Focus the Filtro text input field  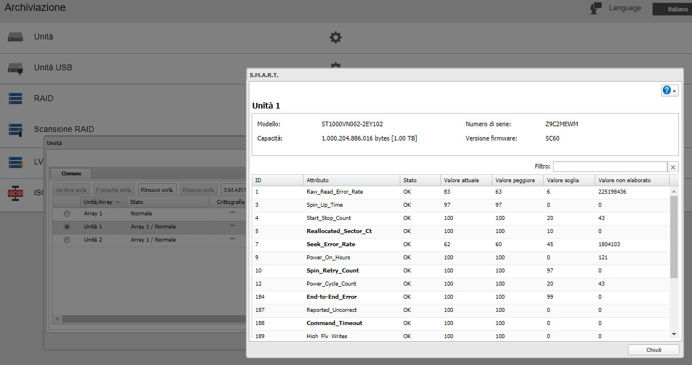[609, 167]
